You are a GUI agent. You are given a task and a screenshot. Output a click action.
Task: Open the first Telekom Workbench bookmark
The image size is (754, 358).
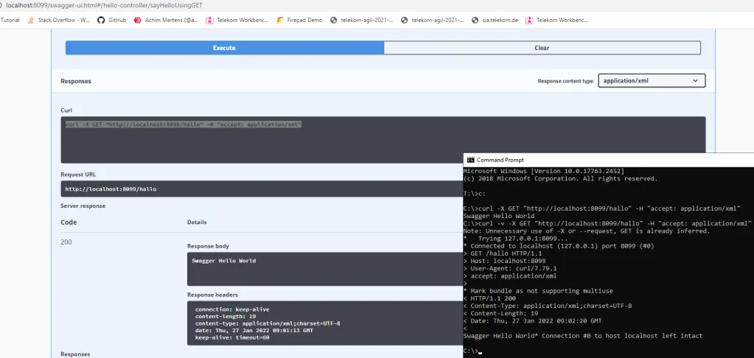point(237,20)
